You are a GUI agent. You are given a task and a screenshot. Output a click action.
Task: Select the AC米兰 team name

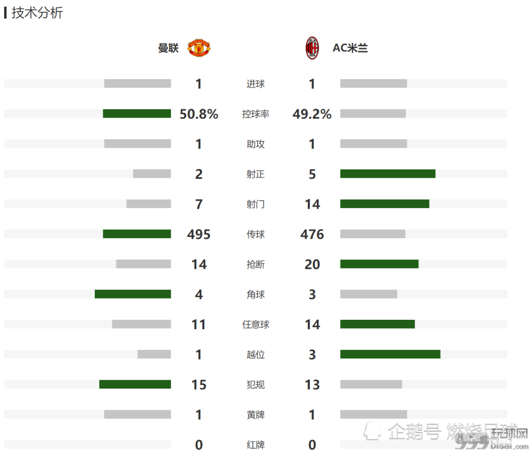click(350, 48)
